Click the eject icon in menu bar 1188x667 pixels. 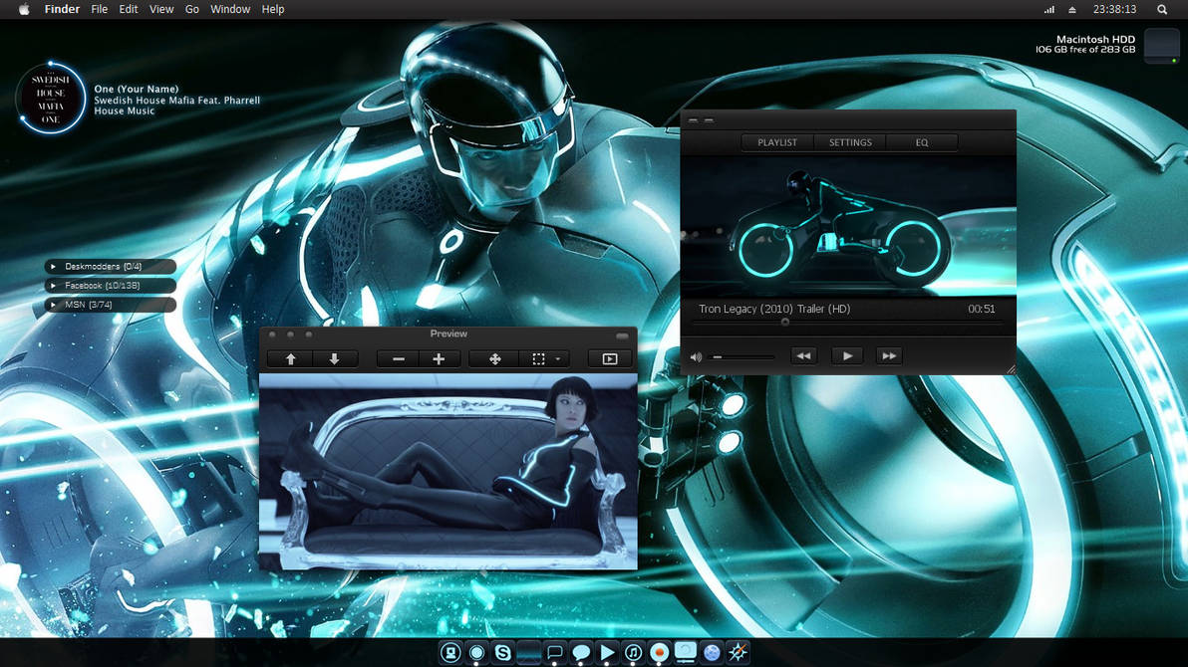[x=1072, y=10]
